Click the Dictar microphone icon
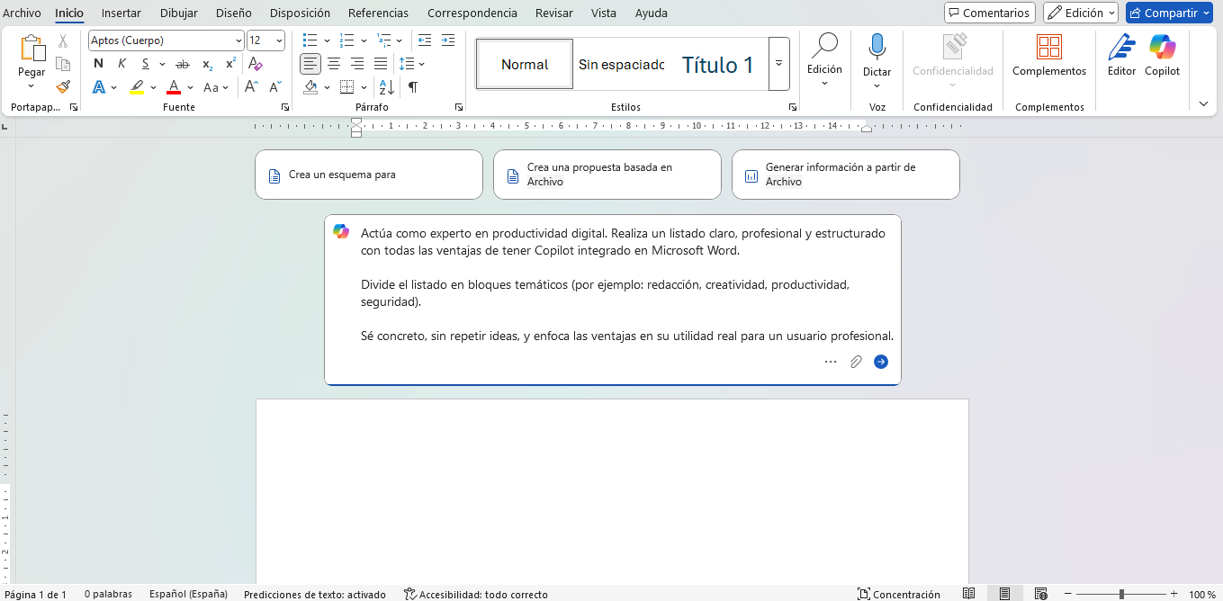This screenshot has width=1223, height=601. pos(877,47)
